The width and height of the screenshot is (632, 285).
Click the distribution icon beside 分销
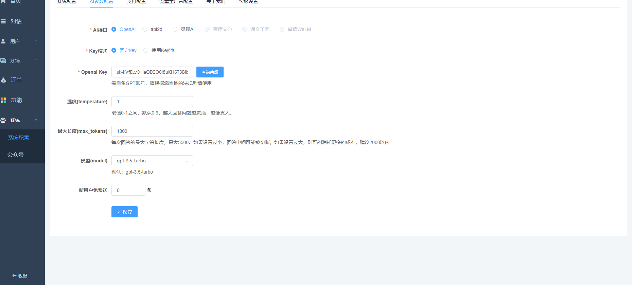coord(3,60)
